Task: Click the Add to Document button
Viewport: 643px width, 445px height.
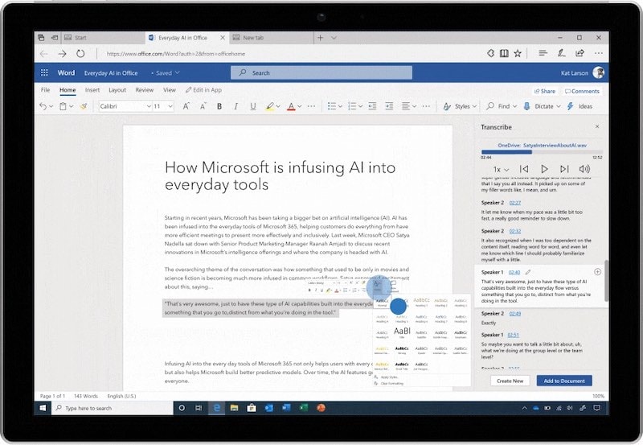Action: (564, 381)
